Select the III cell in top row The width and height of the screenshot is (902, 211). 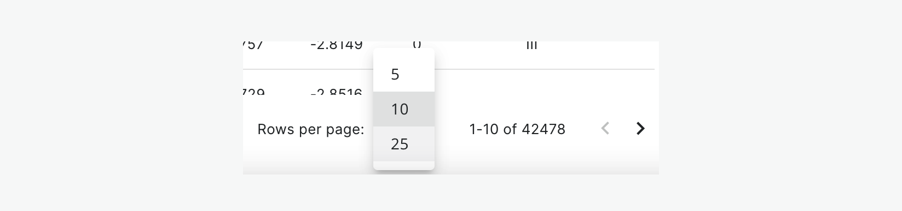[531, 45]
